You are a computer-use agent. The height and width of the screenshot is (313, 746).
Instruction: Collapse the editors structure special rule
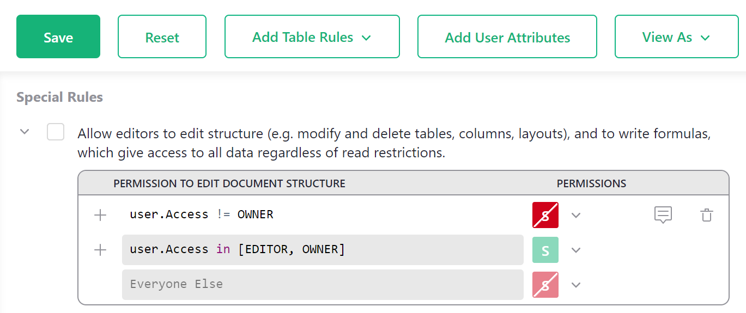point(25,132)
